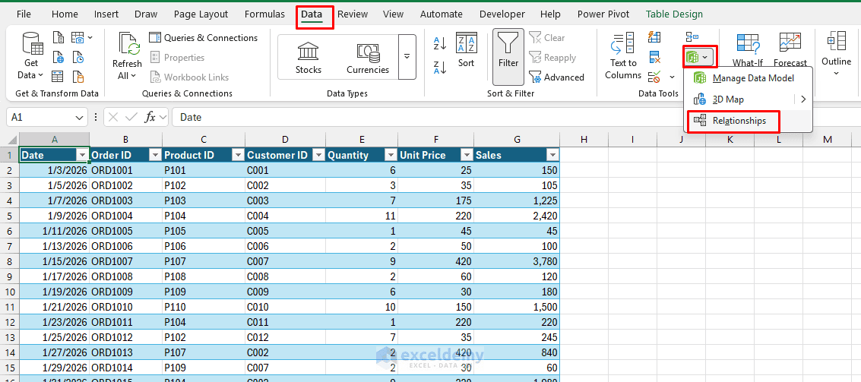
Task: Open the Unit Price filter dropdown
Action: pos(466,156)
